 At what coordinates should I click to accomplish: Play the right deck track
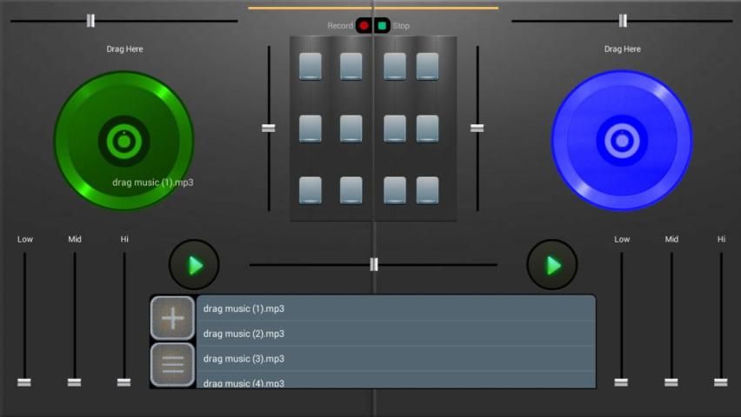coord(552,265)
